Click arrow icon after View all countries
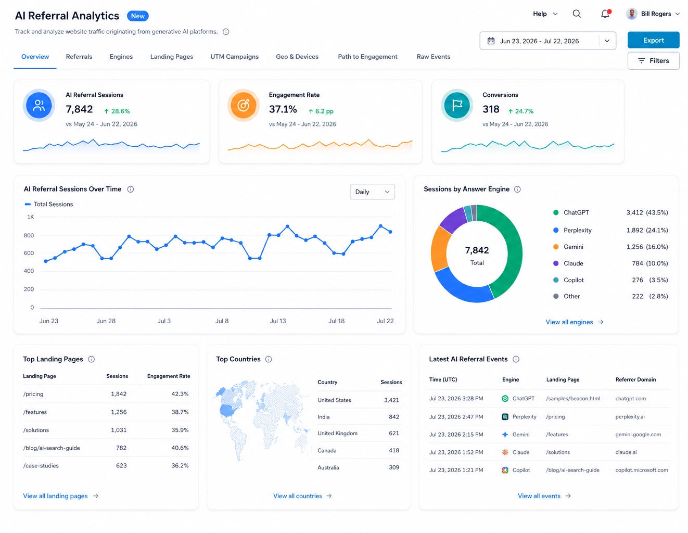688x533 pixels. click(329, 496)
